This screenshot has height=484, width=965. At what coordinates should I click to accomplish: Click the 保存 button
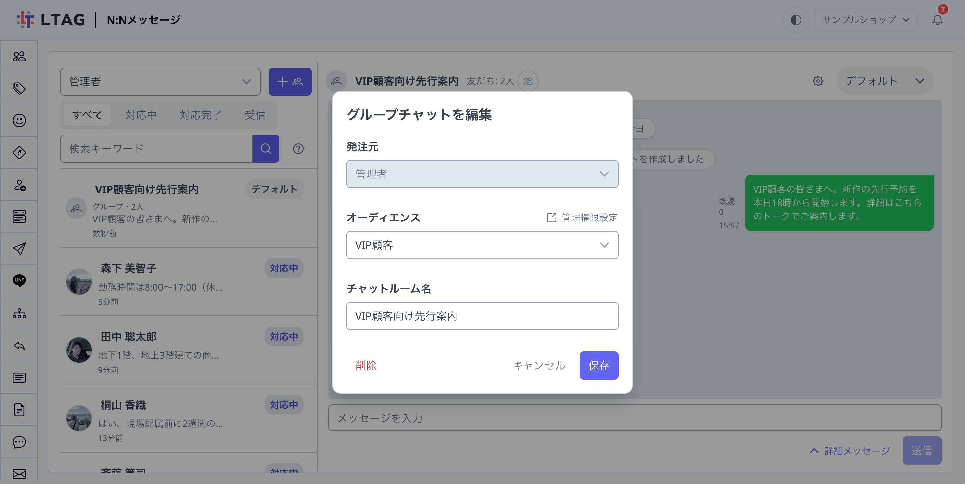(599, 365)
